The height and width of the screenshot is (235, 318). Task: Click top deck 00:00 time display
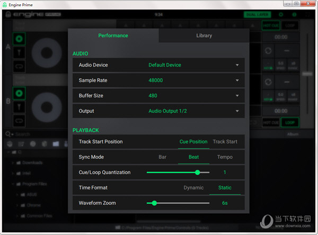click(281, 37)
